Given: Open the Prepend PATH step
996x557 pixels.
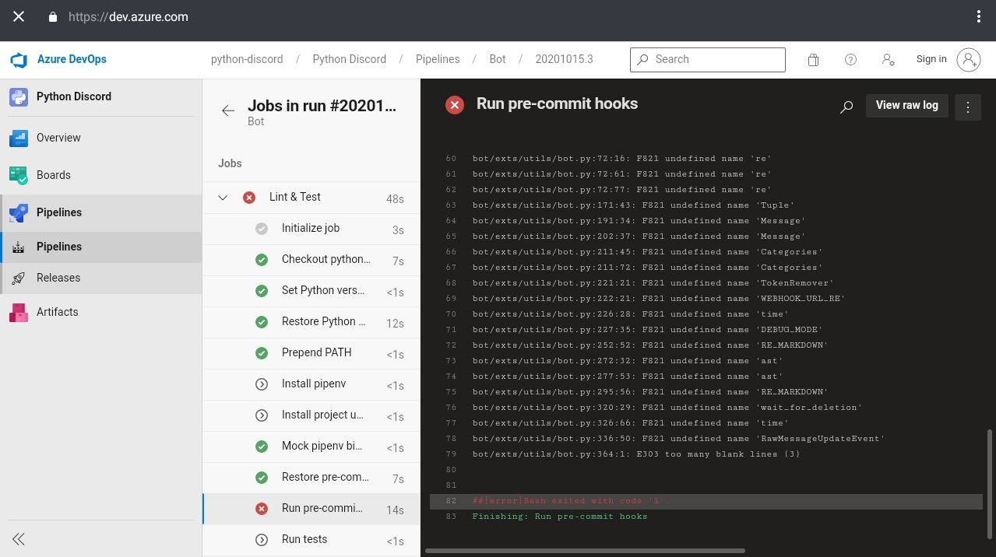Looking at the screenshot, I should tap(311, 353).
